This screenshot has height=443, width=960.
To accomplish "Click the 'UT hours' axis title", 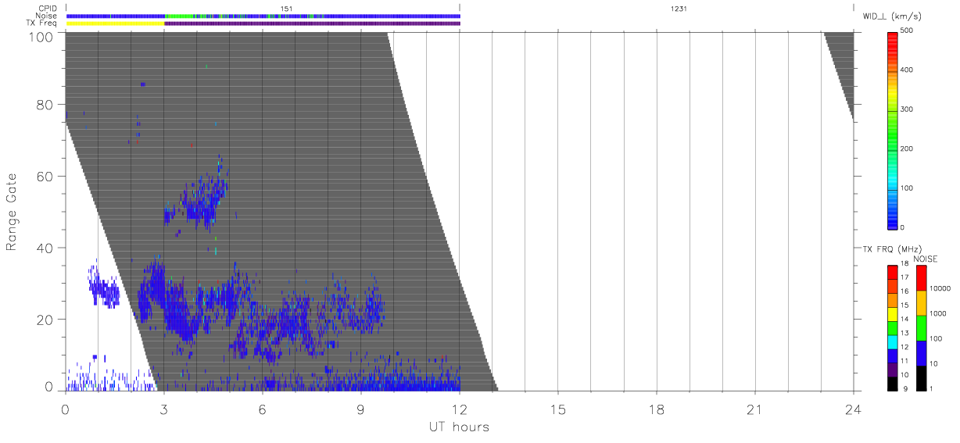I will pos(459,427).
